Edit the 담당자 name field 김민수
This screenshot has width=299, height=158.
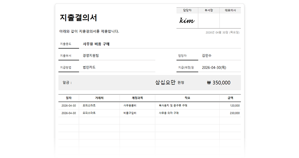tap(219, 56)
